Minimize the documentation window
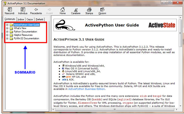 click(164, 3)
